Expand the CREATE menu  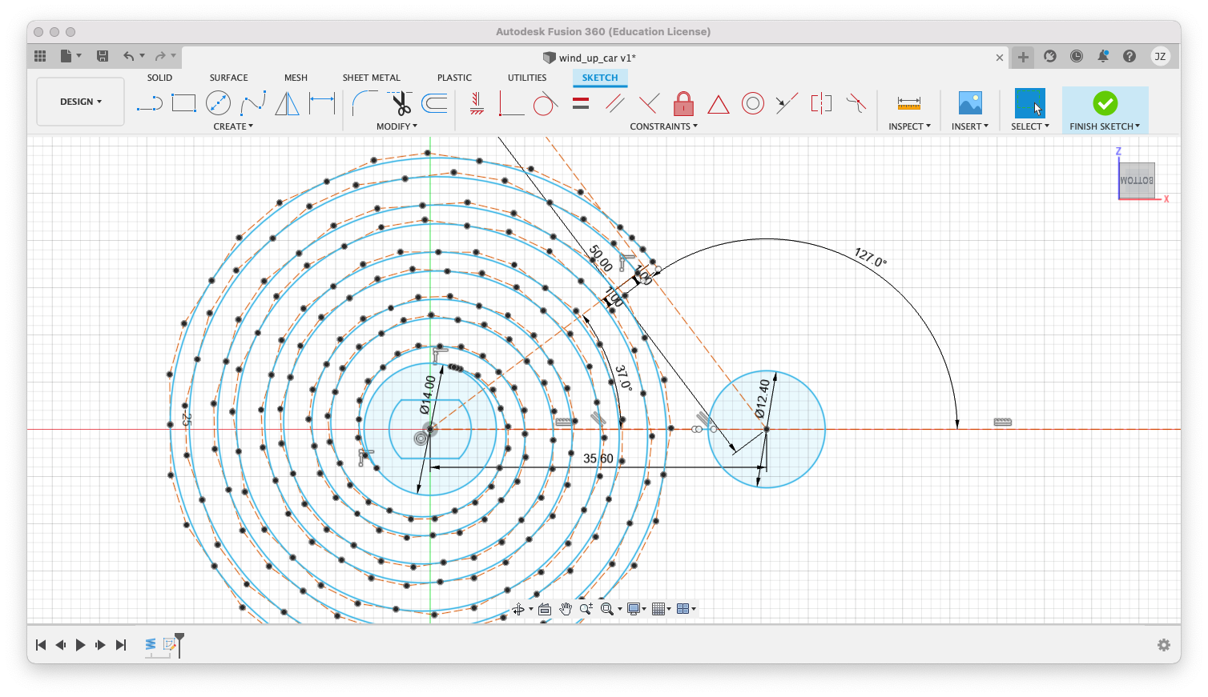click(233, 126)
